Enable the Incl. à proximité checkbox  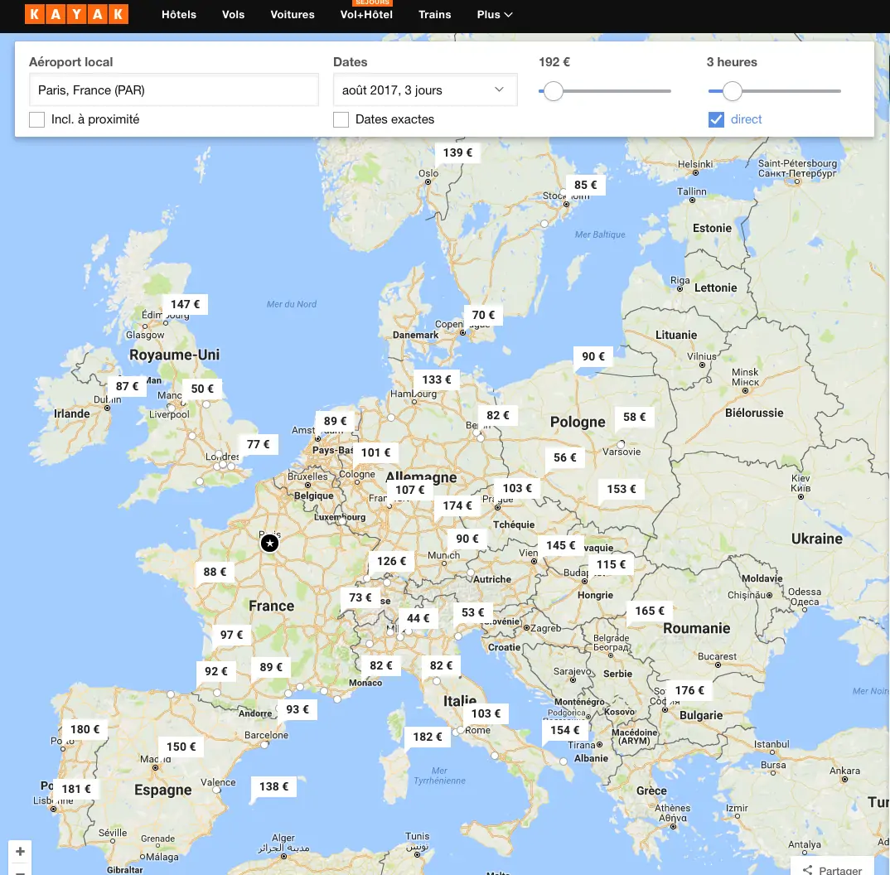pos(37,119)
